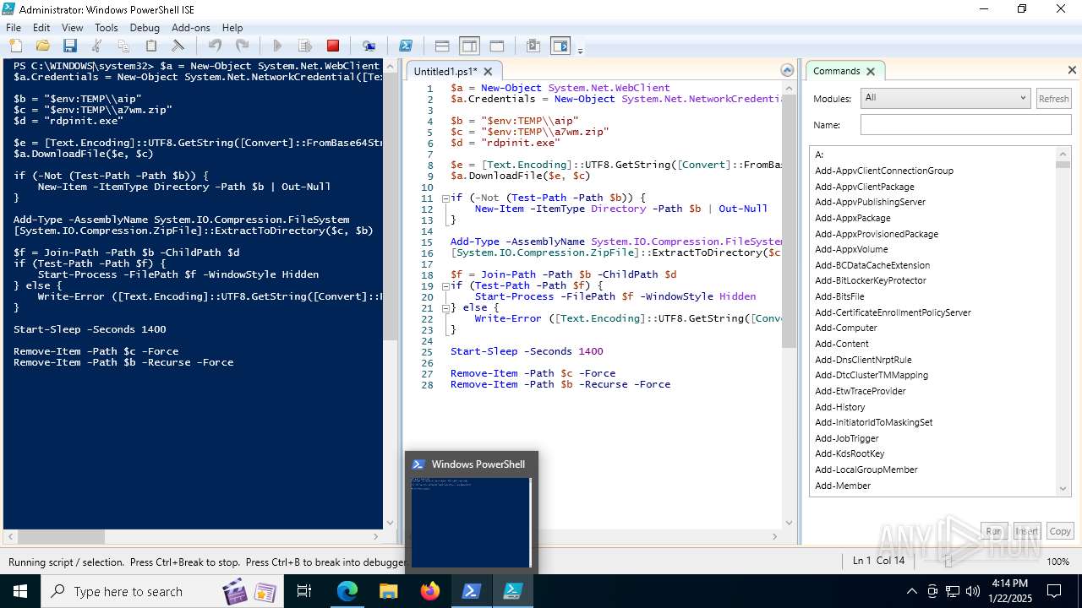Click the Windows PowerShell preview thumbnail
This screenshot has height=608, width=1082.
(x=471, y=522)
